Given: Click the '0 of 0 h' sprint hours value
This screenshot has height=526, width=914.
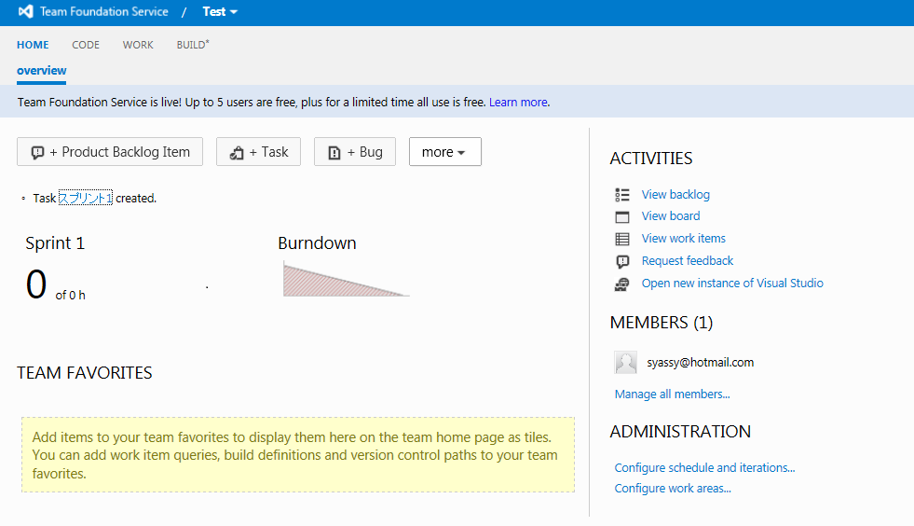Looking at the screenshot, I should [x=55, y=284].
